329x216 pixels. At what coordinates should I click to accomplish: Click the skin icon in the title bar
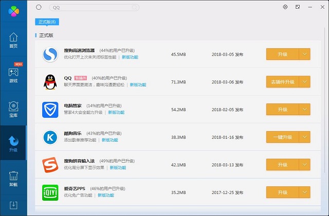tap(285, 7)
